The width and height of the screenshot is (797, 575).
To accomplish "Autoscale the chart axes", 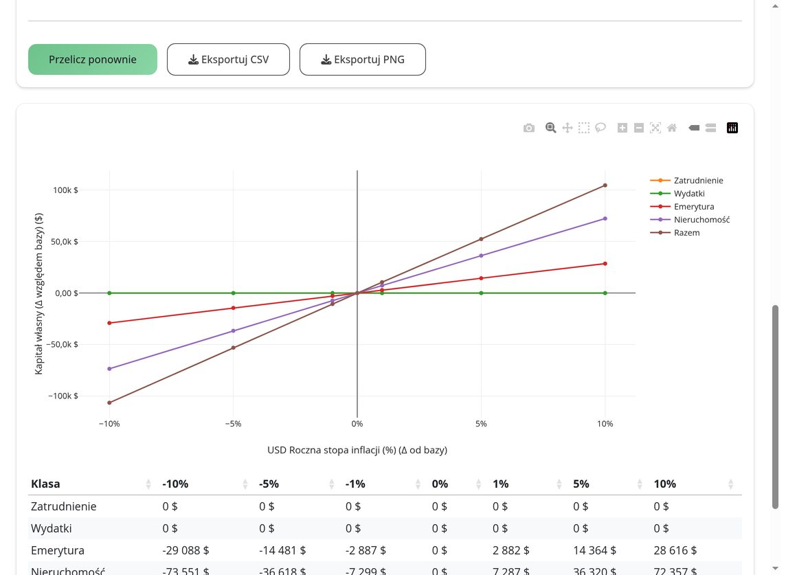I will (655, 128).
